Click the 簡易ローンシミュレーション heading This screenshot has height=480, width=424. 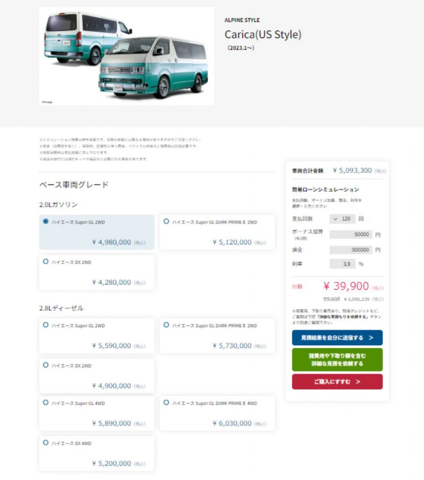[325, 189]
